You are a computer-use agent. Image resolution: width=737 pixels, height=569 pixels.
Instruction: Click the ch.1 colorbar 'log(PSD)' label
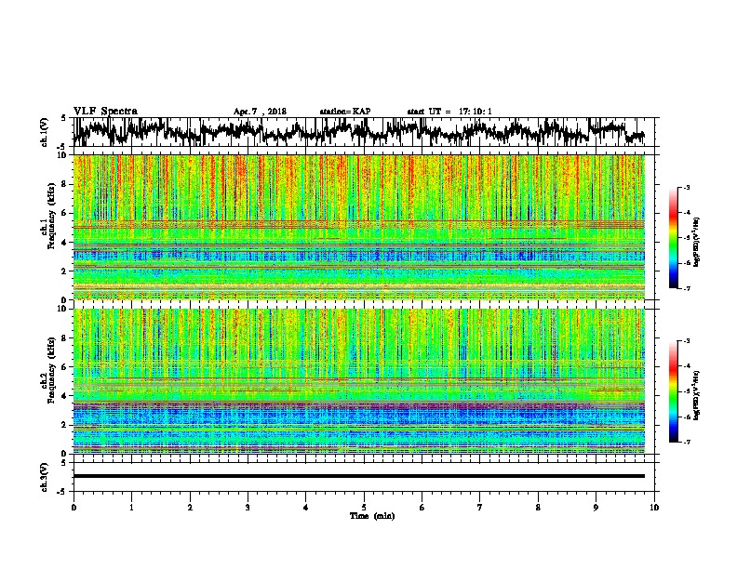(x=697, y=243)
